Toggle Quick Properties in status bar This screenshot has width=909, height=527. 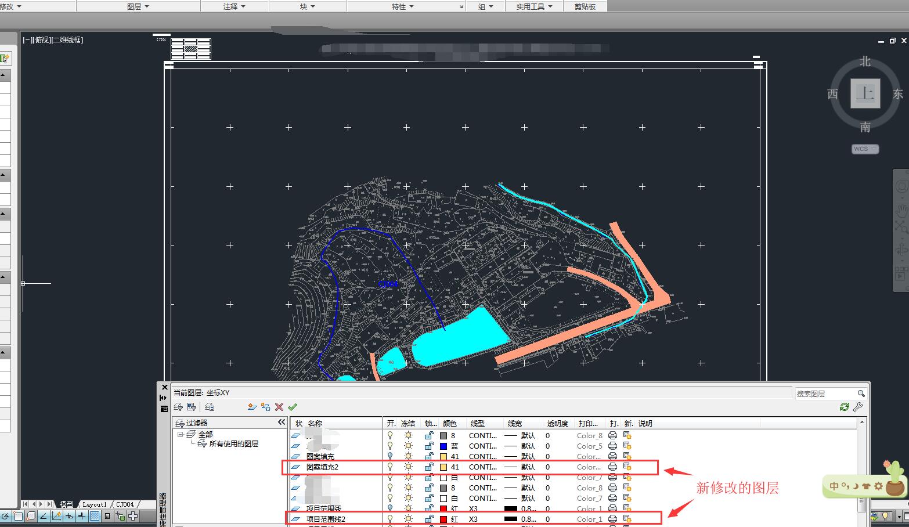point(107,517)
